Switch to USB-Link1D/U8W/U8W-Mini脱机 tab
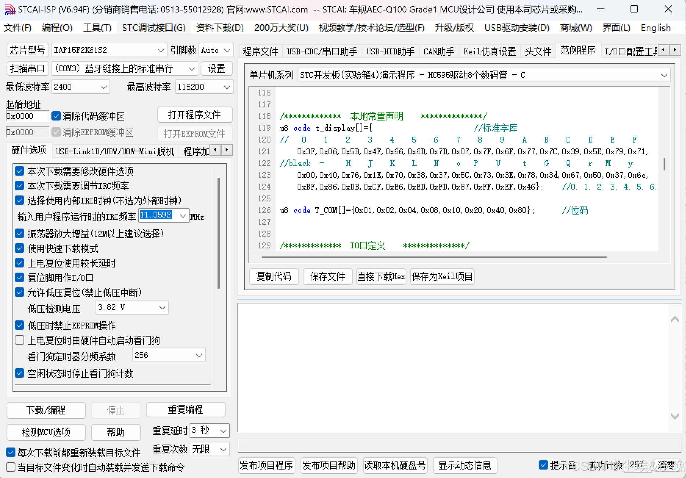This screenshot has width=686, height=478. [115, 151]
